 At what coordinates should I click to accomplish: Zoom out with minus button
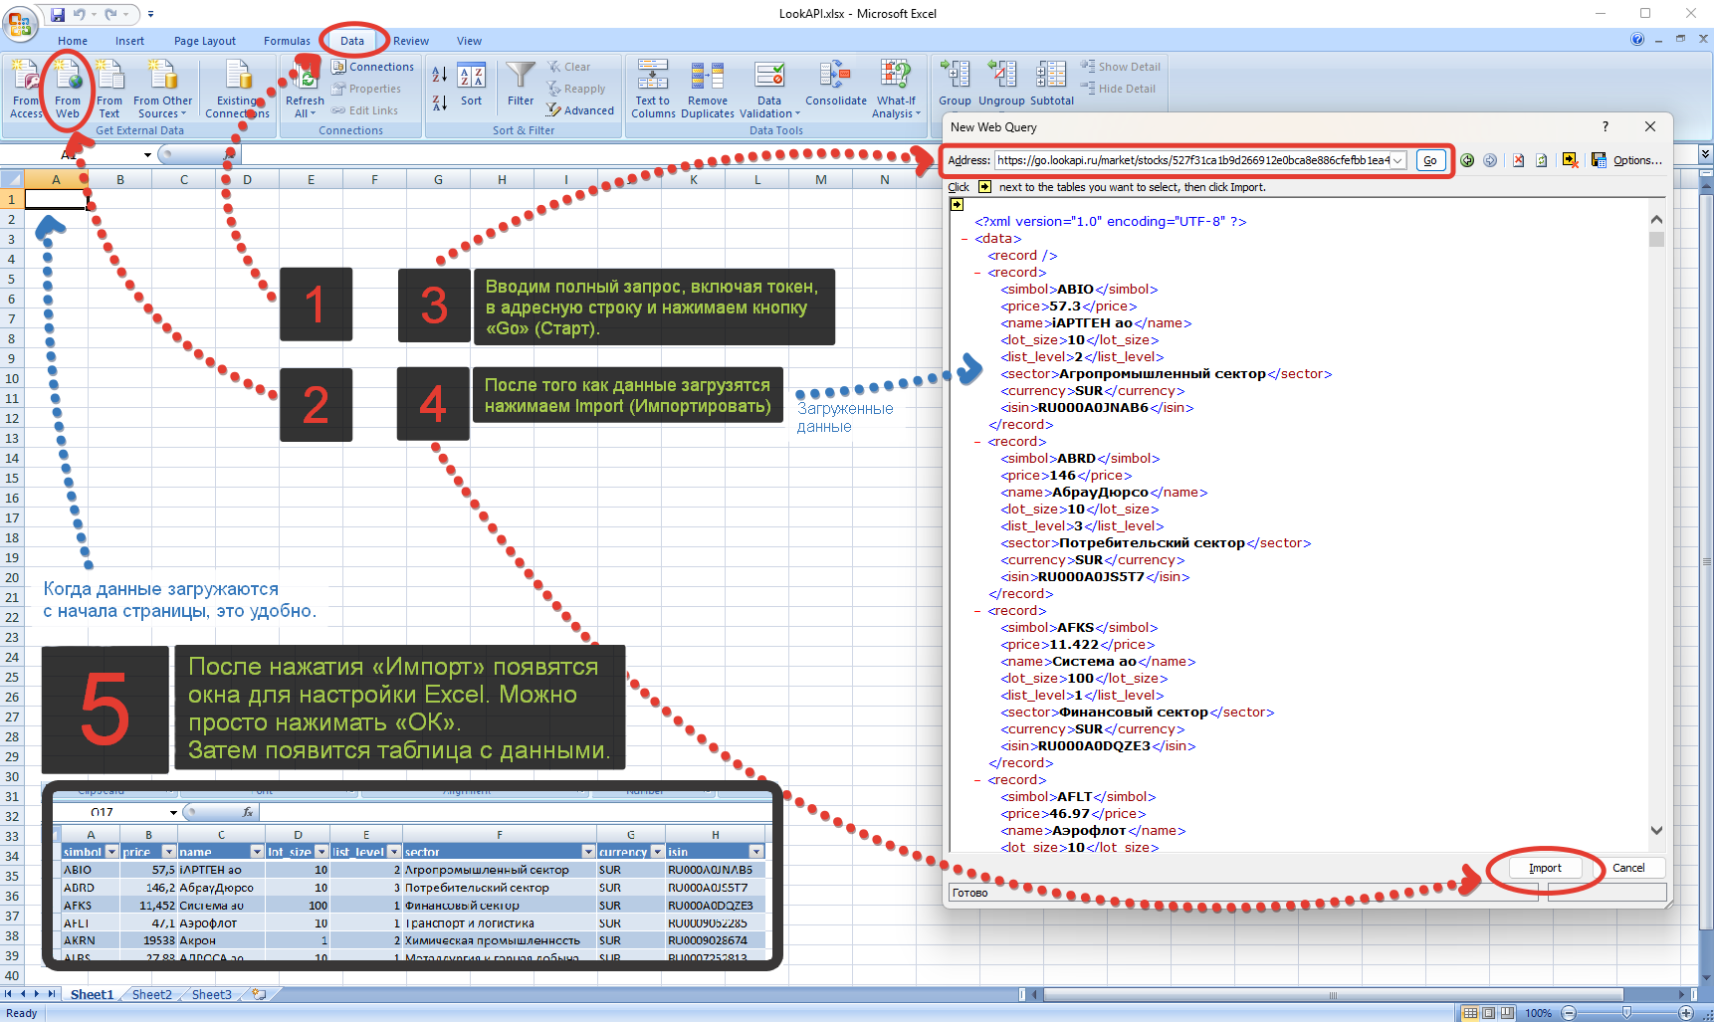tap(1569, 1013)
